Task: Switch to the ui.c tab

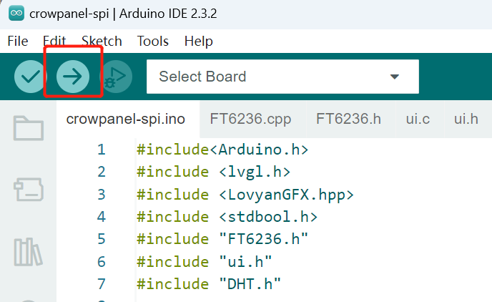Action: point(418,119)
